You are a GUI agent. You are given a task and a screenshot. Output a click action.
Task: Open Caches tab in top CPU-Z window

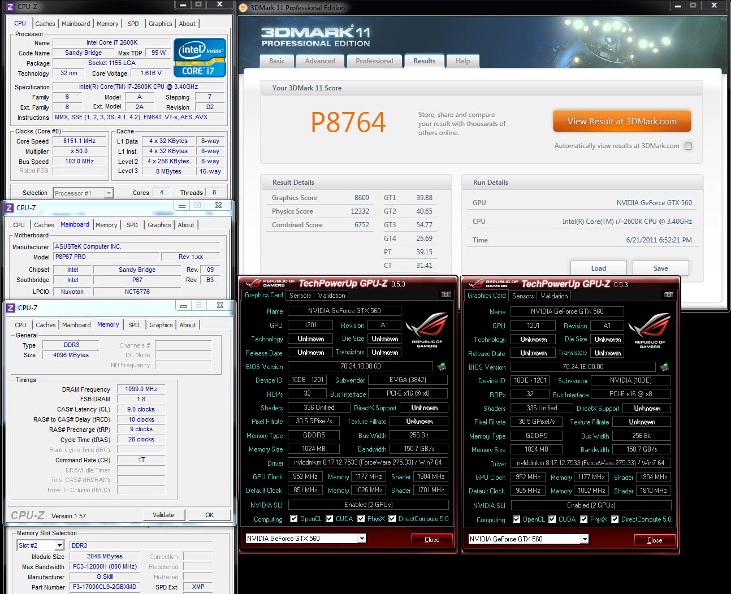coord(45,24)
